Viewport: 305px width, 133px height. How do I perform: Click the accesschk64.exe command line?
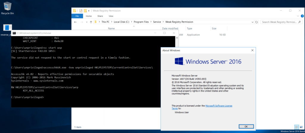(x=82, y=68)
